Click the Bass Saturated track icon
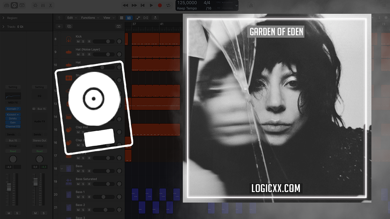This screenshot has width=390, height=219. click(x=69, y=181)
